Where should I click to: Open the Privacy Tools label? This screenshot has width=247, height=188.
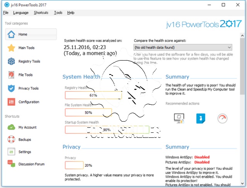pyautogui.click(x=29, y=88)
